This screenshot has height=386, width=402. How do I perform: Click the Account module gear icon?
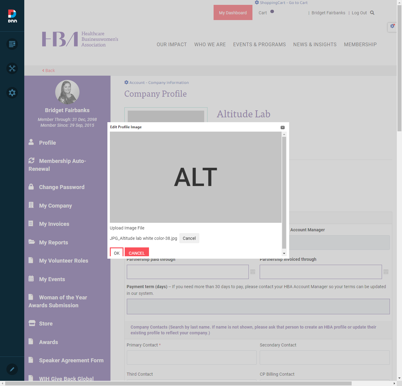click(x=127, y=82)
